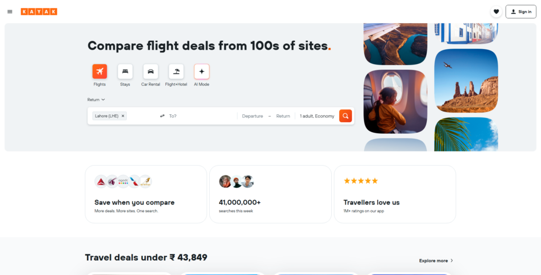The width and height of the screenshot is (541, 275).
Task: Swap origin and destination airports
Action: [162, 116]
